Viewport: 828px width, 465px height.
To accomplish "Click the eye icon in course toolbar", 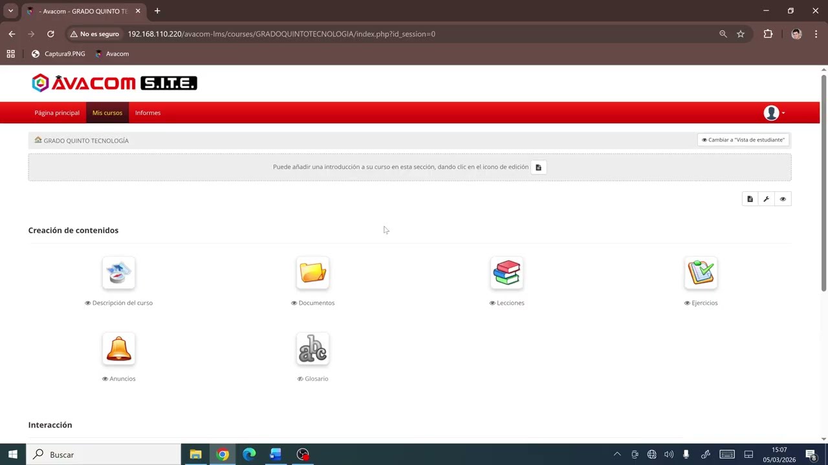I will pyautogui.click(x=783, y=199).
